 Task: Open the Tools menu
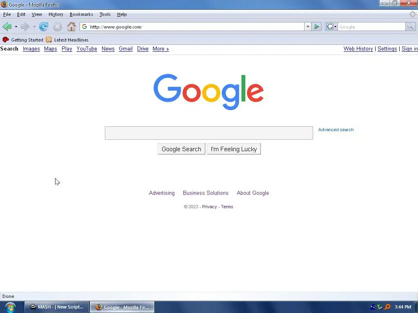[x=105, y=14]
